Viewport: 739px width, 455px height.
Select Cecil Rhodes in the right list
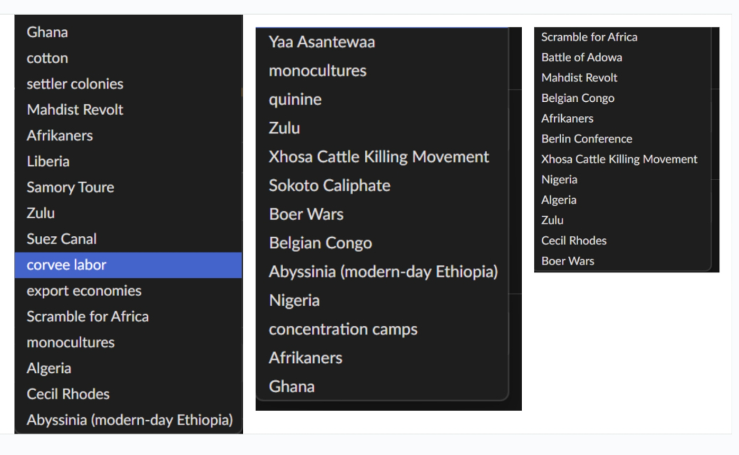[x=623, y=241]
